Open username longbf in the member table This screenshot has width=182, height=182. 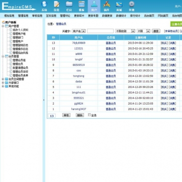(78, 59)
